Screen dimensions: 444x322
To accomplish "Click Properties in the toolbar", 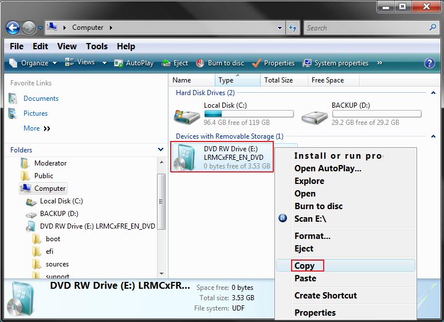I will [x=273, y=63].
